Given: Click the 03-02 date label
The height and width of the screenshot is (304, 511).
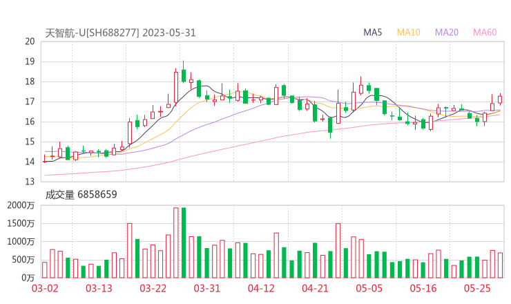Looking at the screenshot, I should click(x=45, y=288).
